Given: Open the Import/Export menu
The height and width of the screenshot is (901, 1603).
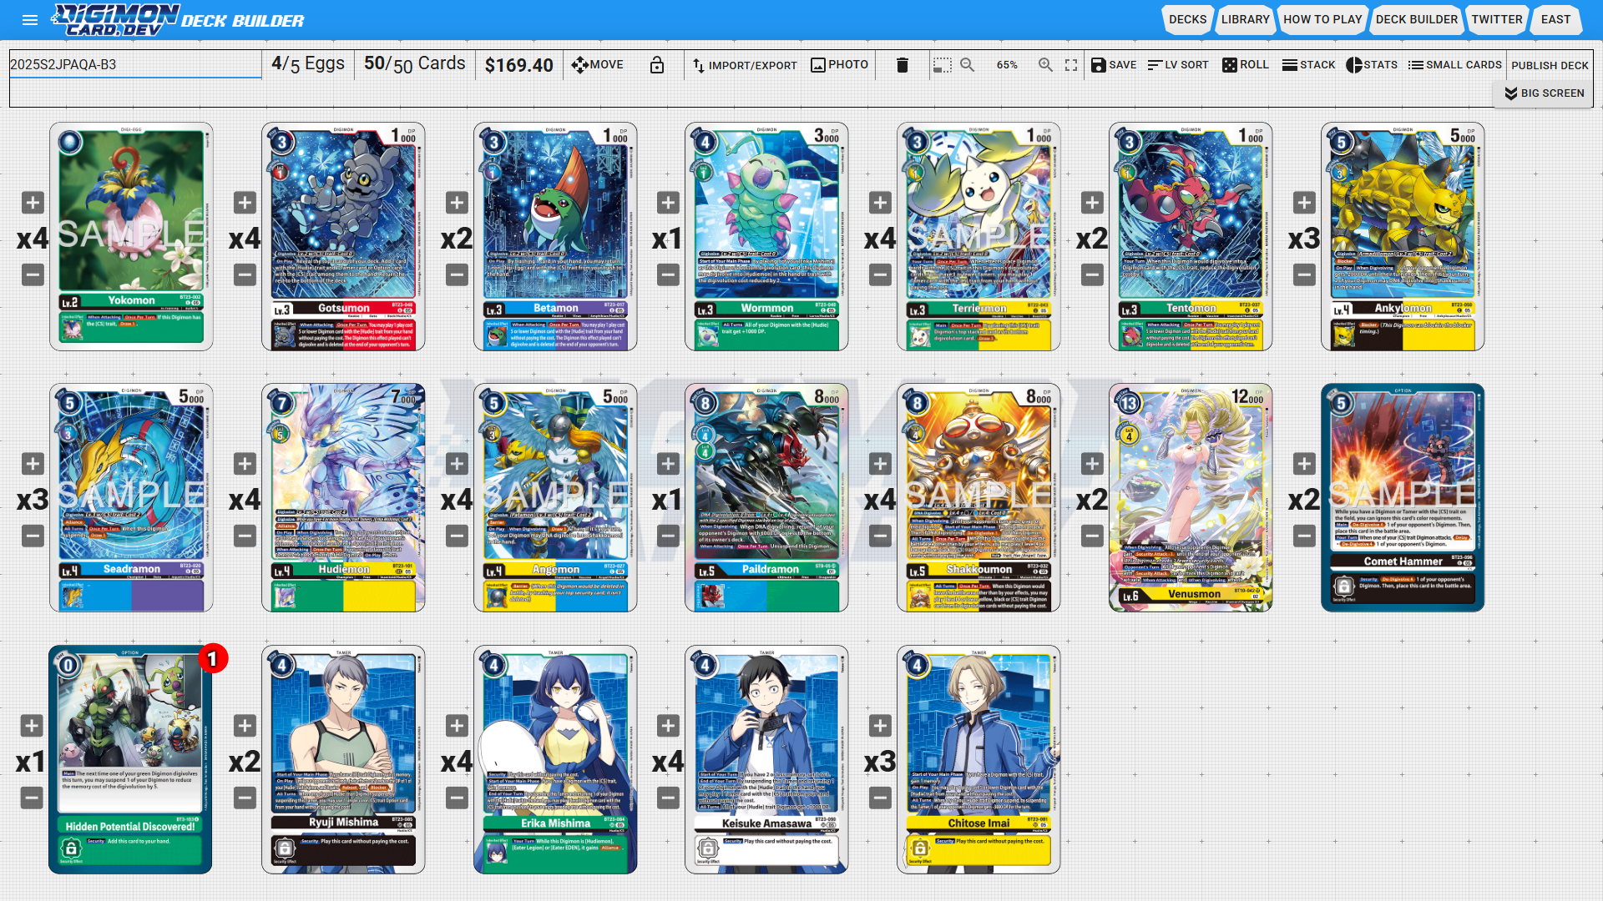Looking at the screenshot, I should [745, 65].
